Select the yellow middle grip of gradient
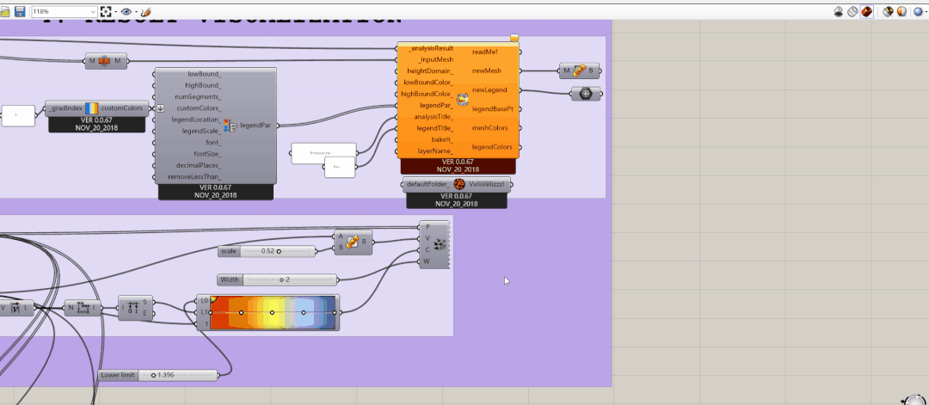 click(272, 312)
